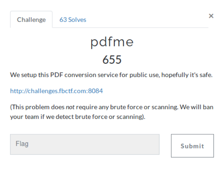Image resolution: width=221 pixels, height=172 pixels.
Task: Click the word "PDF" in the description
Action: point(56,75)
